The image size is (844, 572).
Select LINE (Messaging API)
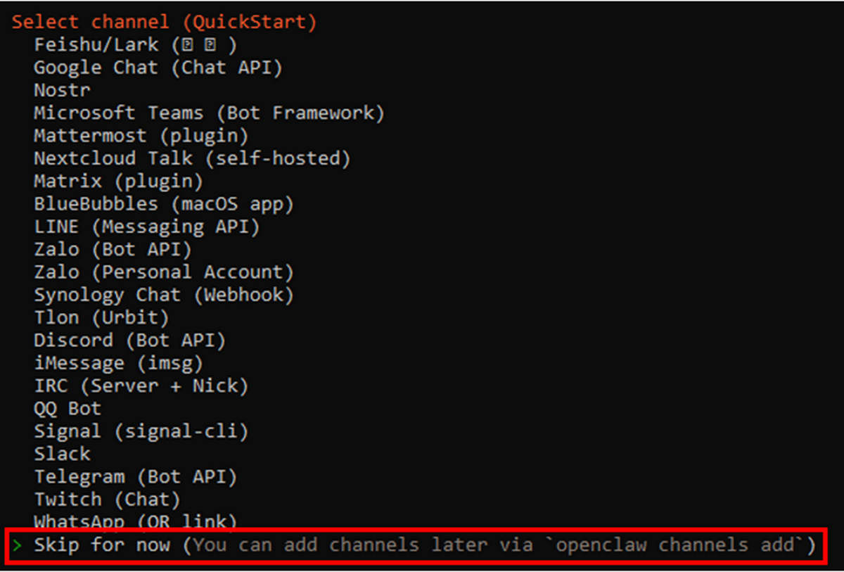click(x=146, y=227)
